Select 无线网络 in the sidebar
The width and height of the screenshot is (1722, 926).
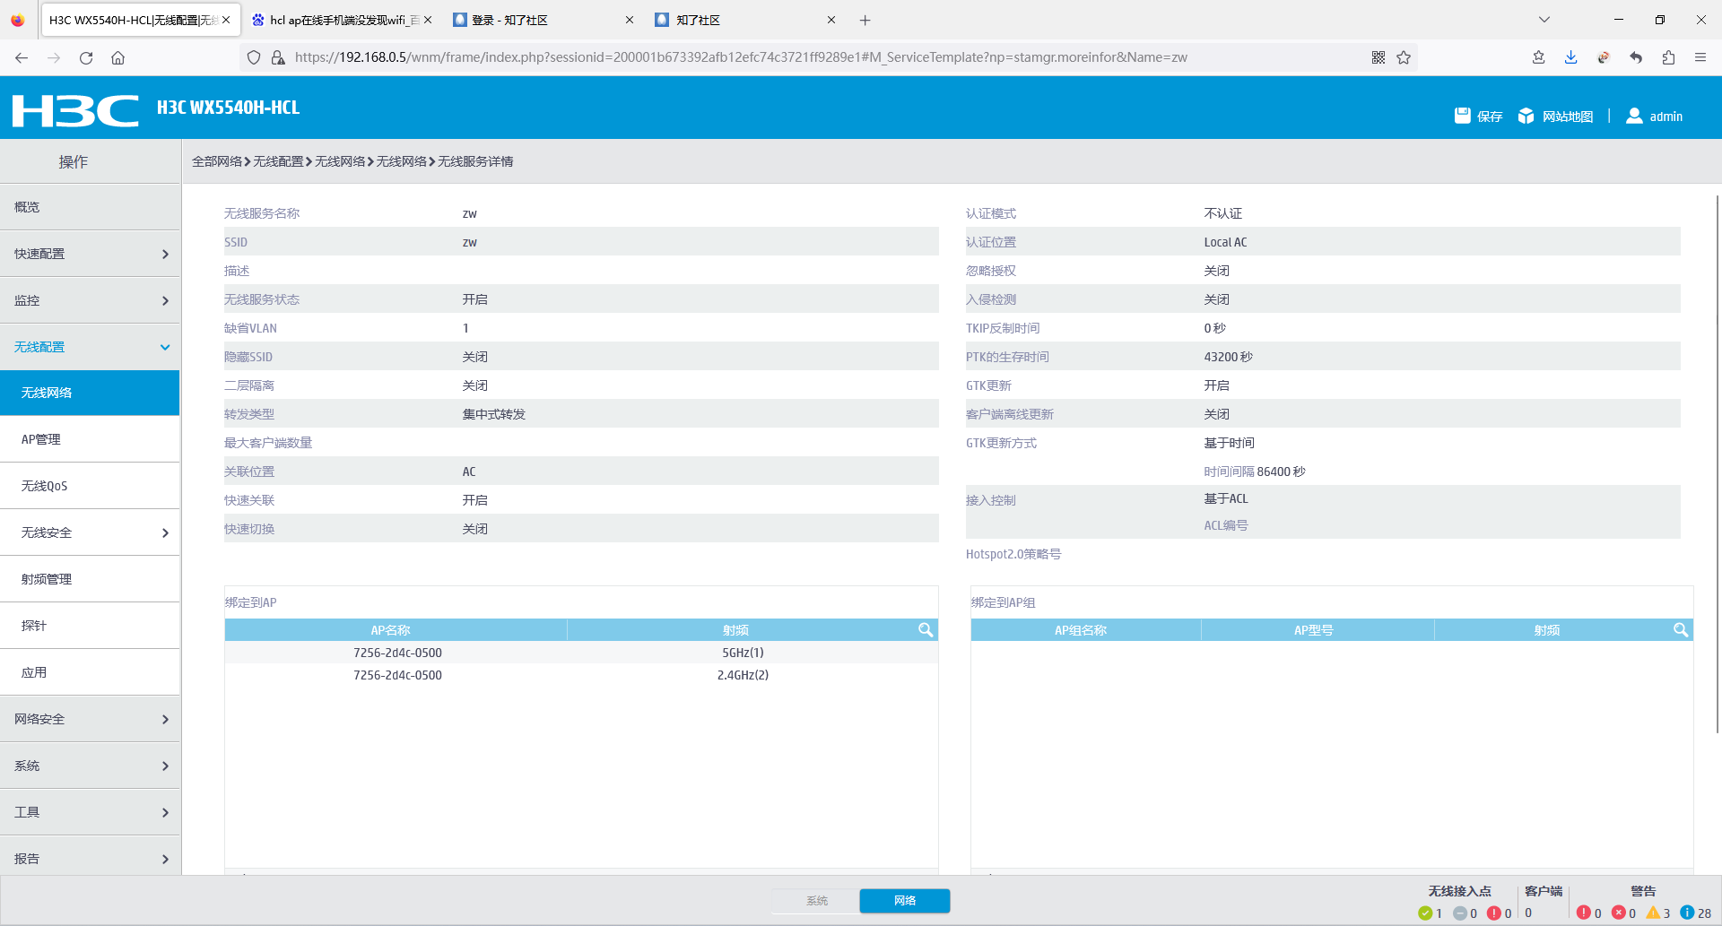point(90,393)
